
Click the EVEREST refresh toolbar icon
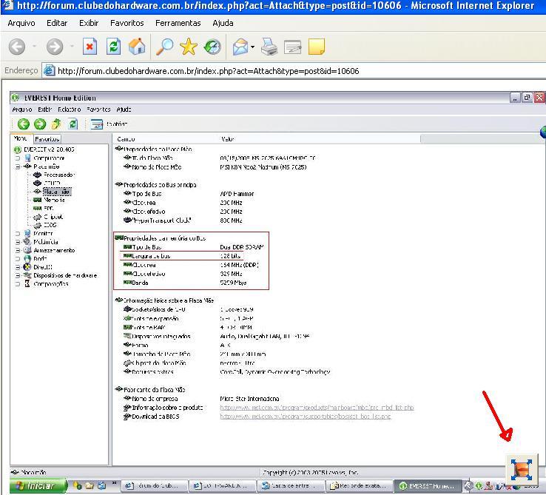pos(73,124)
